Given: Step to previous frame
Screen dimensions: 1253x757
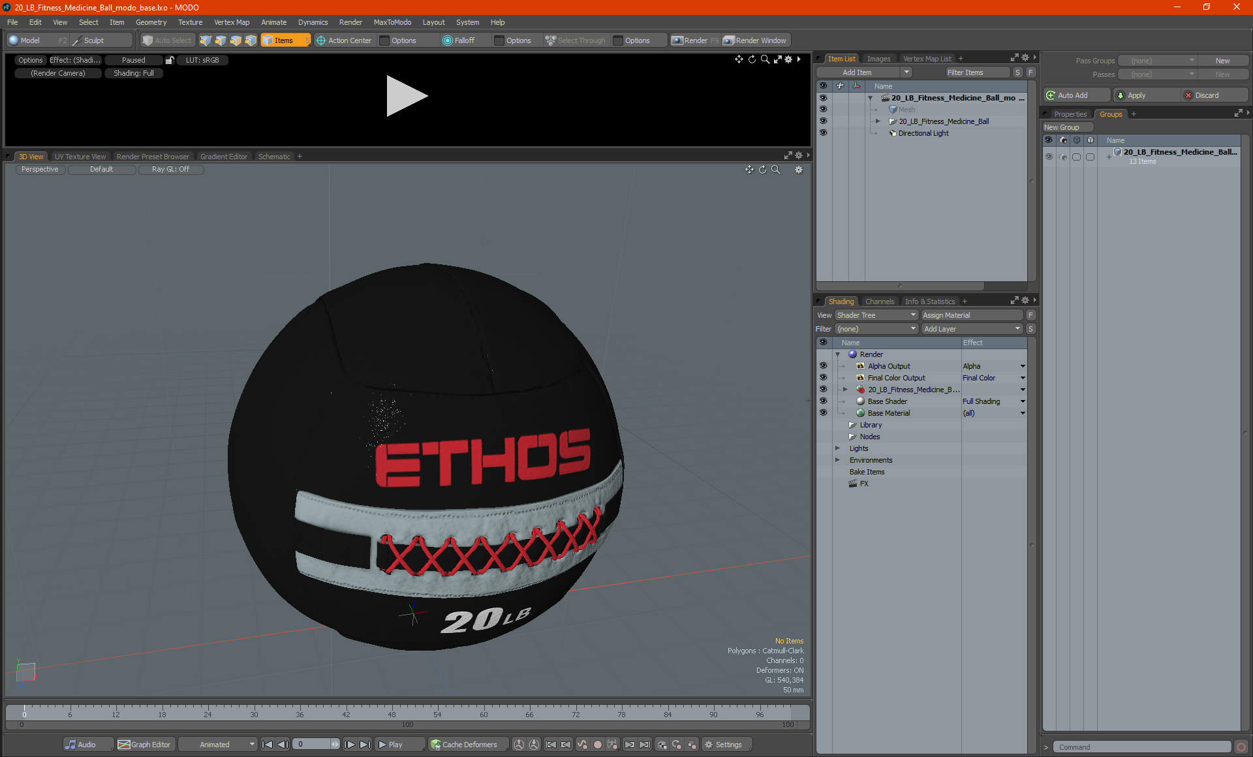Looking at the screenshot, I should 283,745.
